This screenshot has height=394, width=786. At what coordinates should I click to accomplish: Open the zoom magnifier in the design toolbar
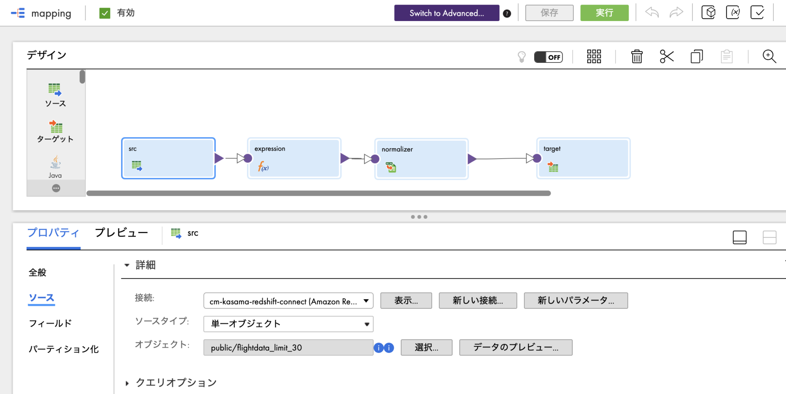(x=769, y=56)
